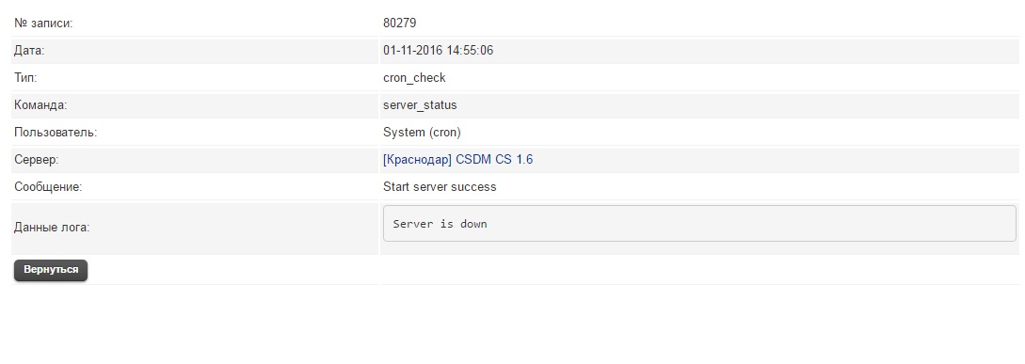Click the Сервер label
The width and height of the screenshot is (1025, 364).
pos(37,160)
